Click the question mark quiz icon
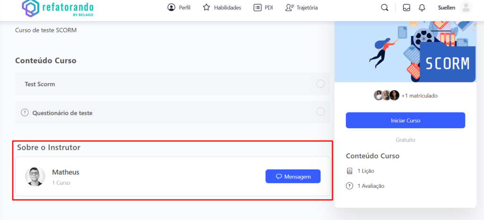 pos(25,113)
